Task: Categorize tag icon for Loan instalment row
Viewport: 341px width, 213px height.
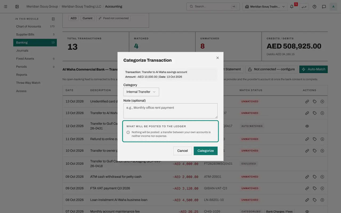Action: 315,200
